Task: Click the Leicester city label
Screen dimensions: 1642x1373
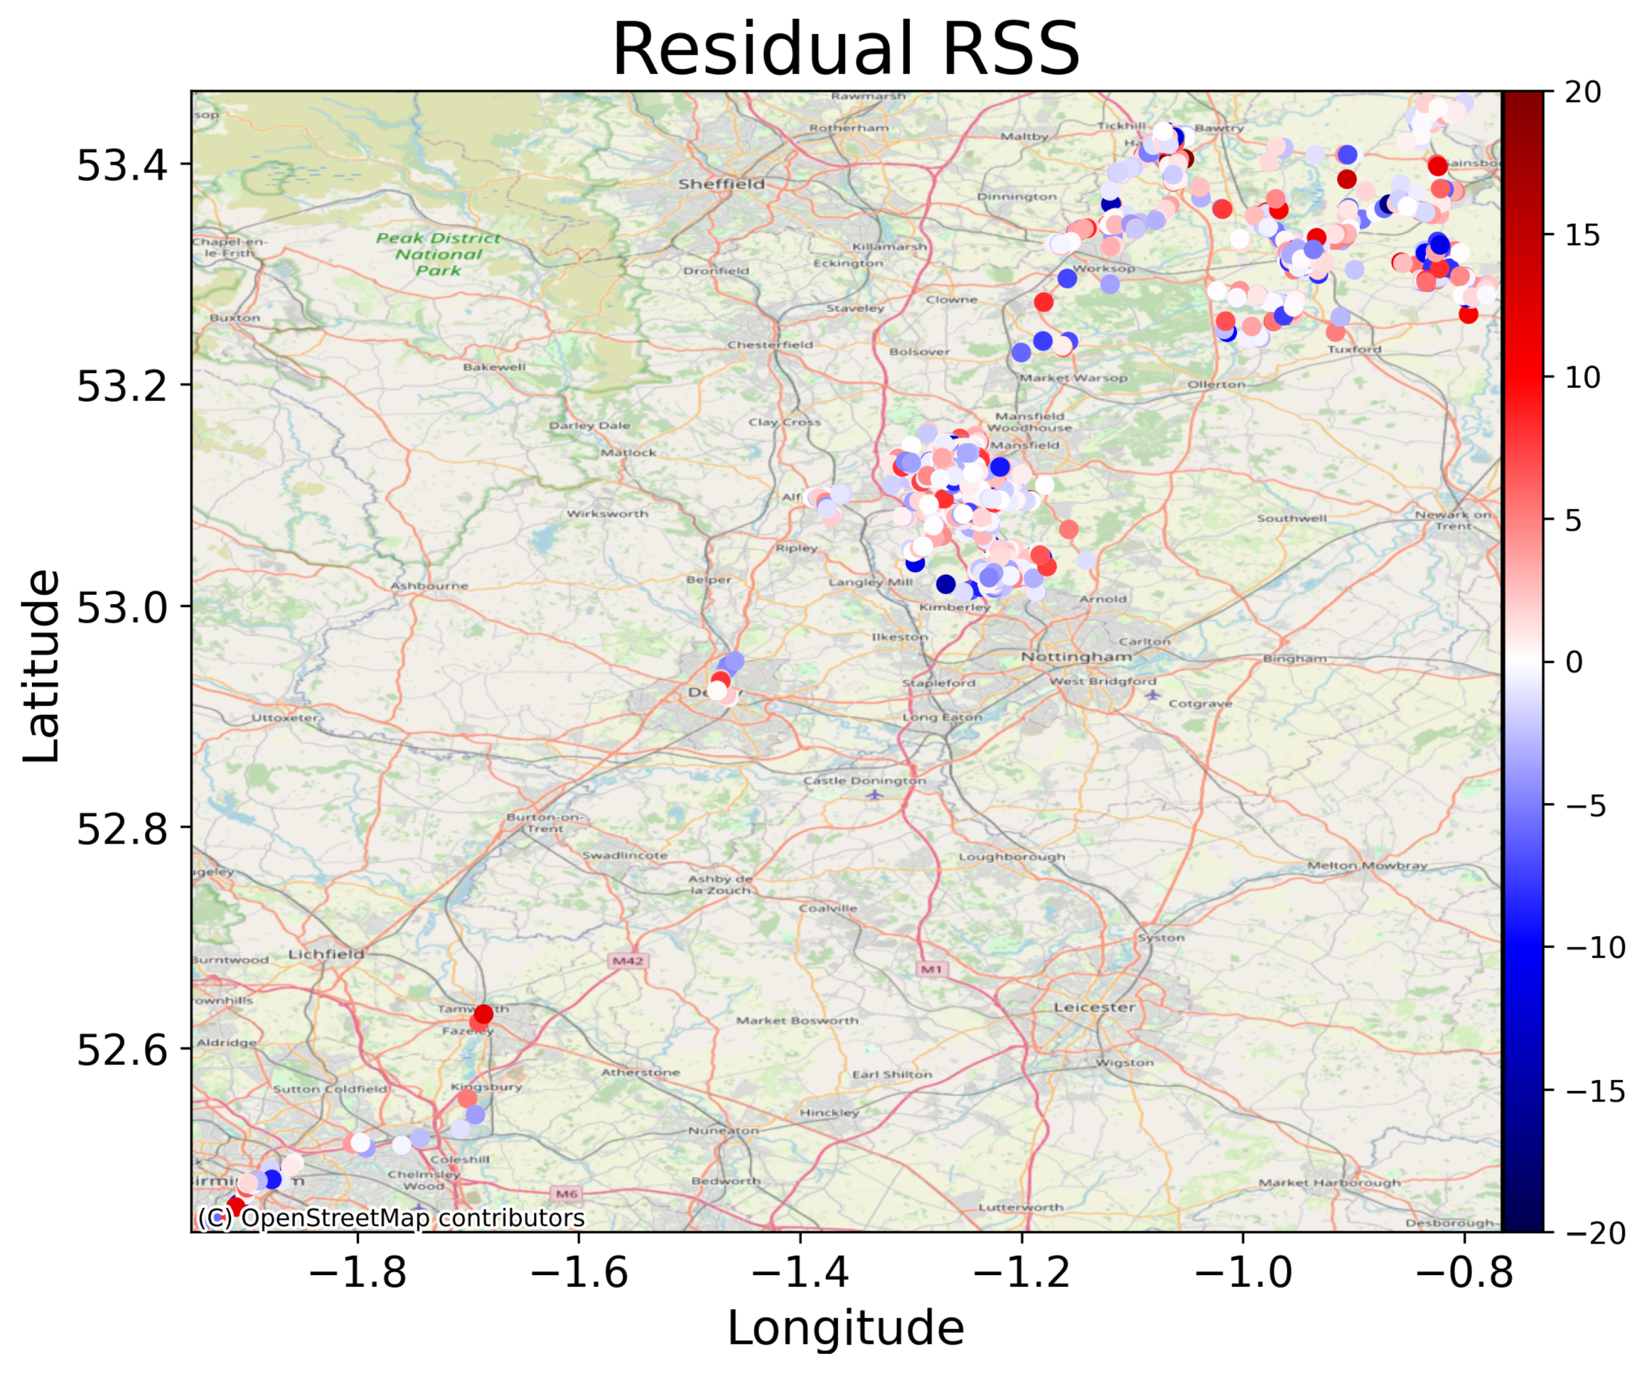Action: (x=1095, y=1007)
